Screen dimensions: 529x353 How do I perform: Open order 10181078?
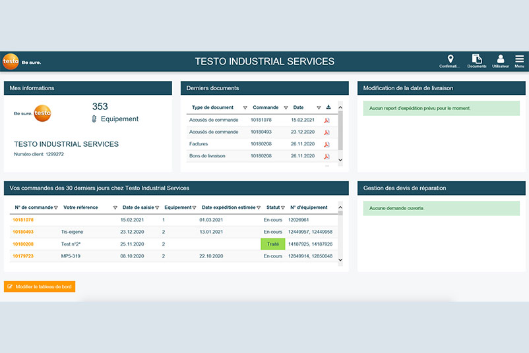pyautogui.click(x=23, y=220)
